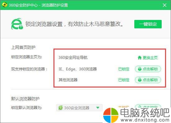Click the 360 browser icon in dropdown
171x123 pixels.
61,108
